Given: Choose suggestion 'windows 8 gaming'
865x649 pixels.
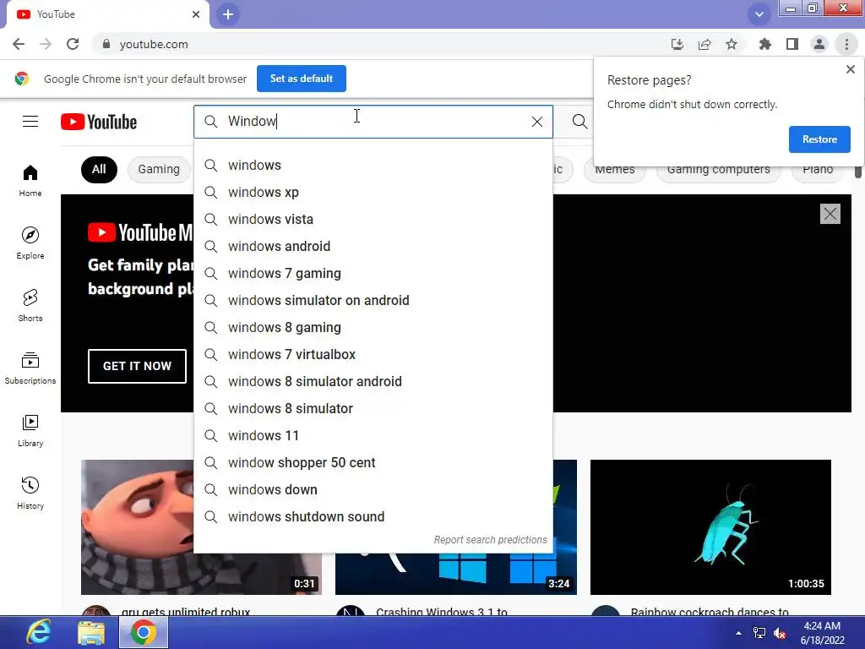Looking at the screenshot, I should point(373,327).
